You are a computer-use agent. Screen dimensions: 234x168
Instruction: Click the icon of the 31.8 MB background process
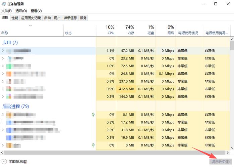point(9,130)
